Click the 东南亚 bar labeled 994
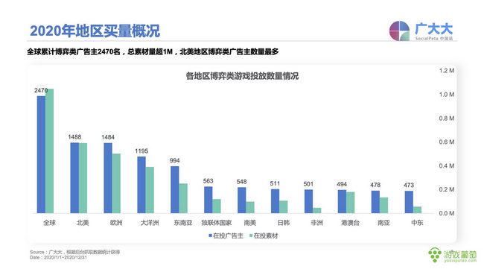484x272 pixels. pyautogui.click(x=175, y=190)
